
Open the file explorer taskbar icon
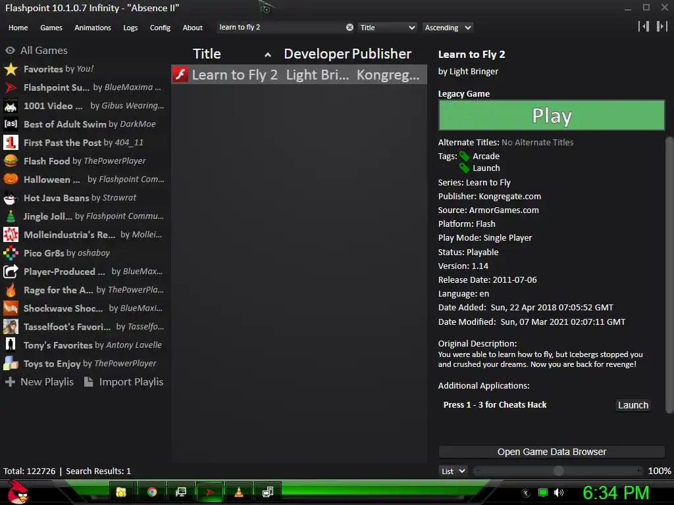pyautogui.click(x=121, y=492)
